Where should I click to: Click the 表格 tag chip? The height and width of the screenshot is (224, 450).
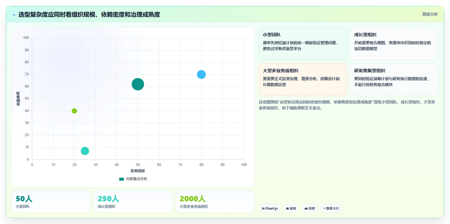click(291, 208)
